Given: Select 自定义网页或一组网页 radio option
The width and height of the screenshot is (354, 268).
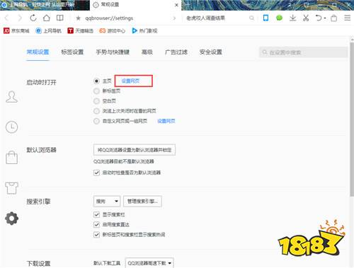Looking at the screenshot, I should click(x=96, y=121).
